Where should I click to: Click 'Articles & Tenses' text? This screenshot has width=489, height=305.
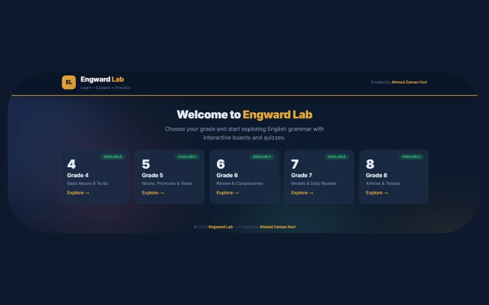(383, 184)
